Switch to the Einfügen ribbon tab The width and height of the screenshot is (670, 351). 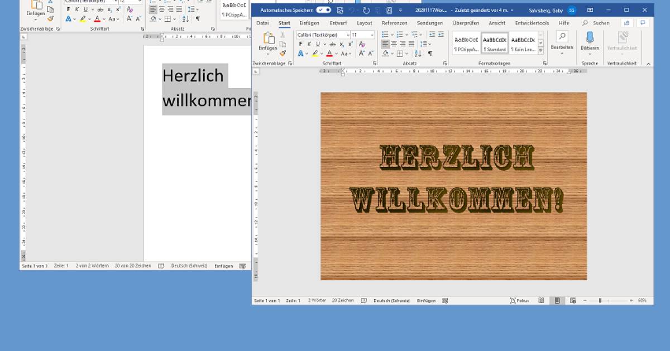309,23
